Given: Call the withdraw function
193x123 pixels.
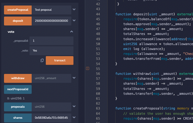Looking at the screenshot, I should coord(18,78).
